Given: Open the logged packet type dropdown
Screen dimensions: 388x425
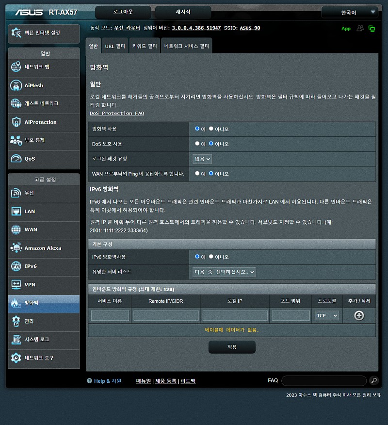Looking at the screenshot, I should tap(202, 159).
